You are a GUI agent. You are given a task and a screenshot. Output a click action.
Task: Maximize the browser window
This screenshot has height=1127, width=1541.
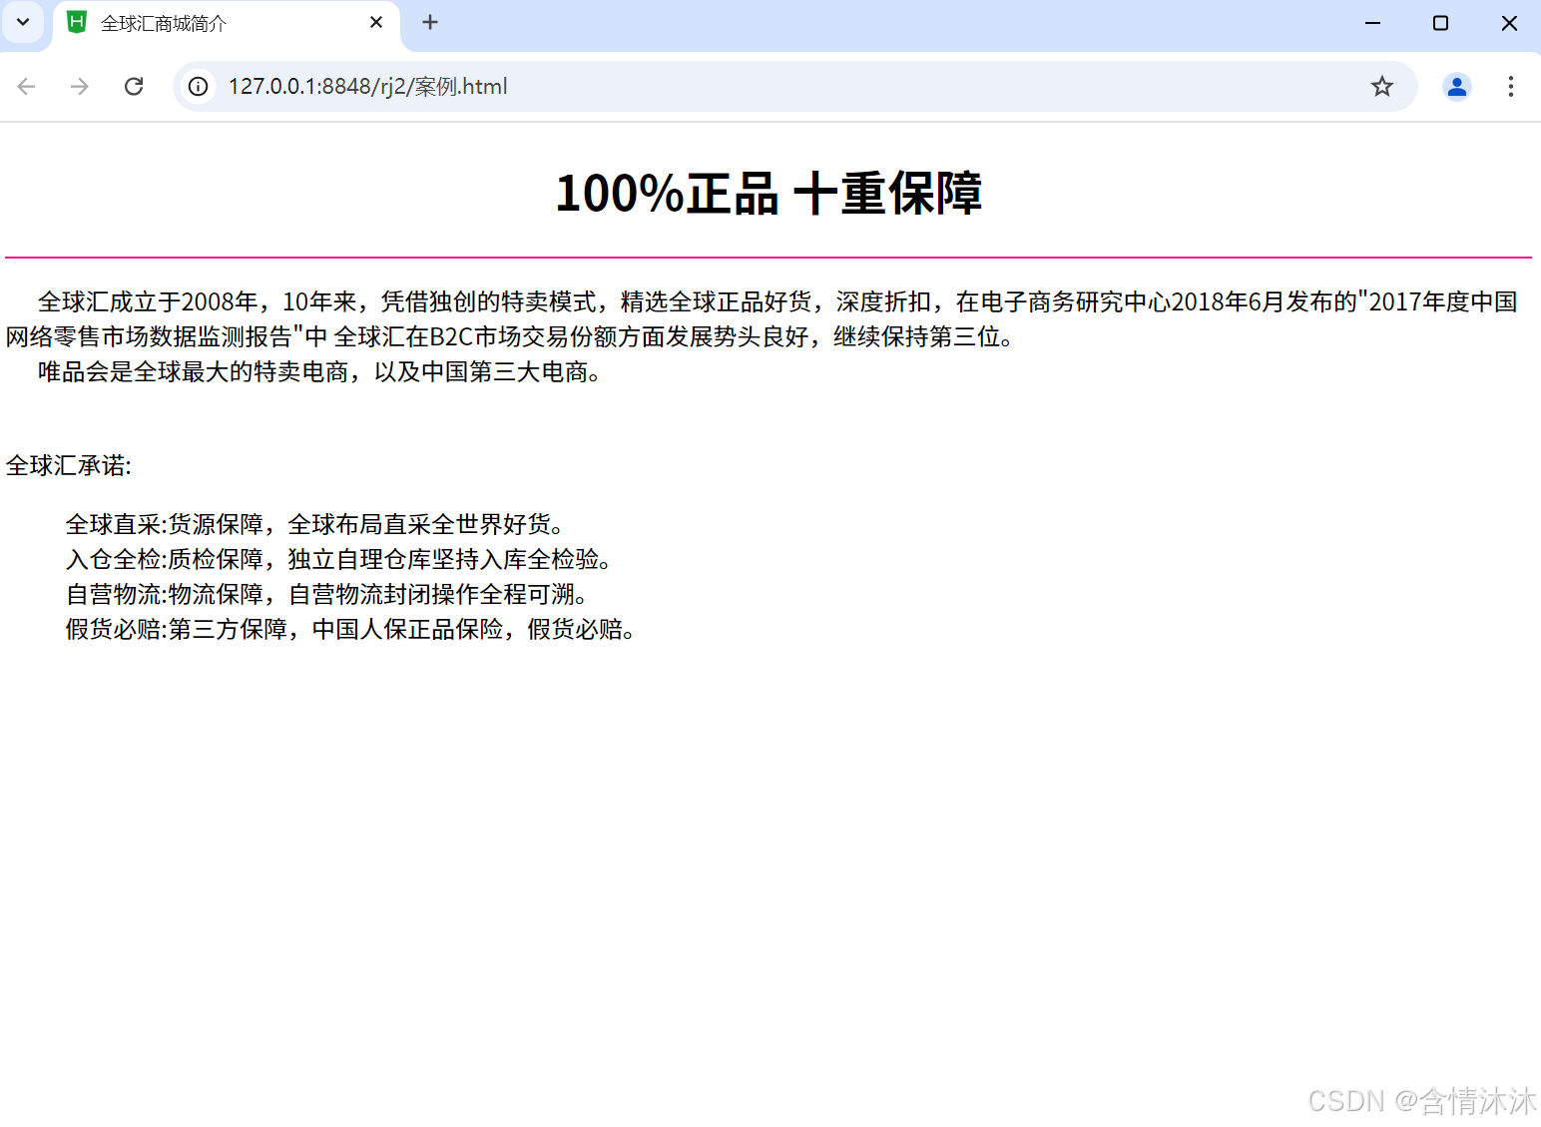tap(1440, 23)
